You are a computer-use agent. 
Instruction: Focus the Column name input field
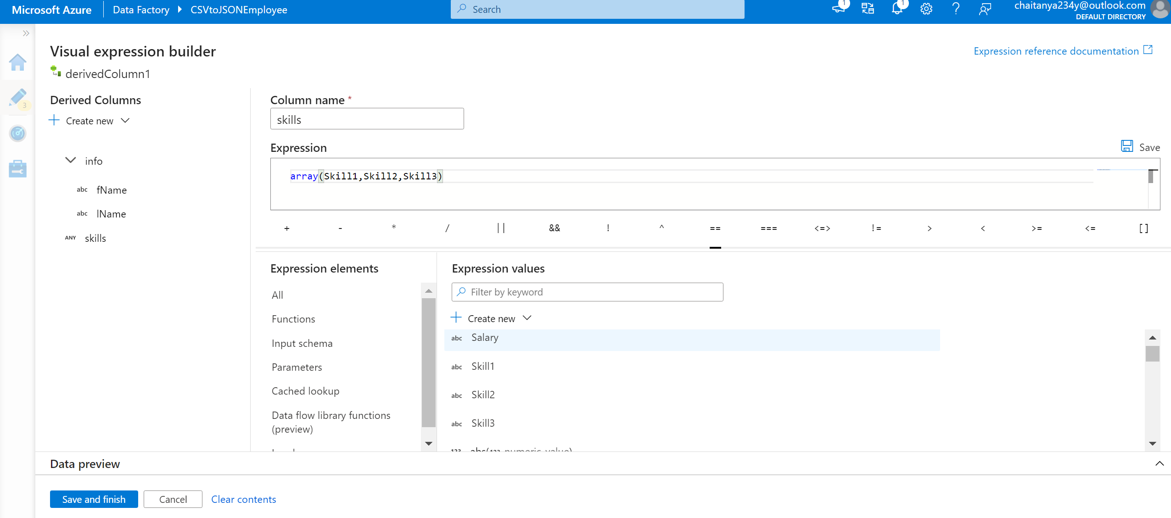[x=367, y=119]
